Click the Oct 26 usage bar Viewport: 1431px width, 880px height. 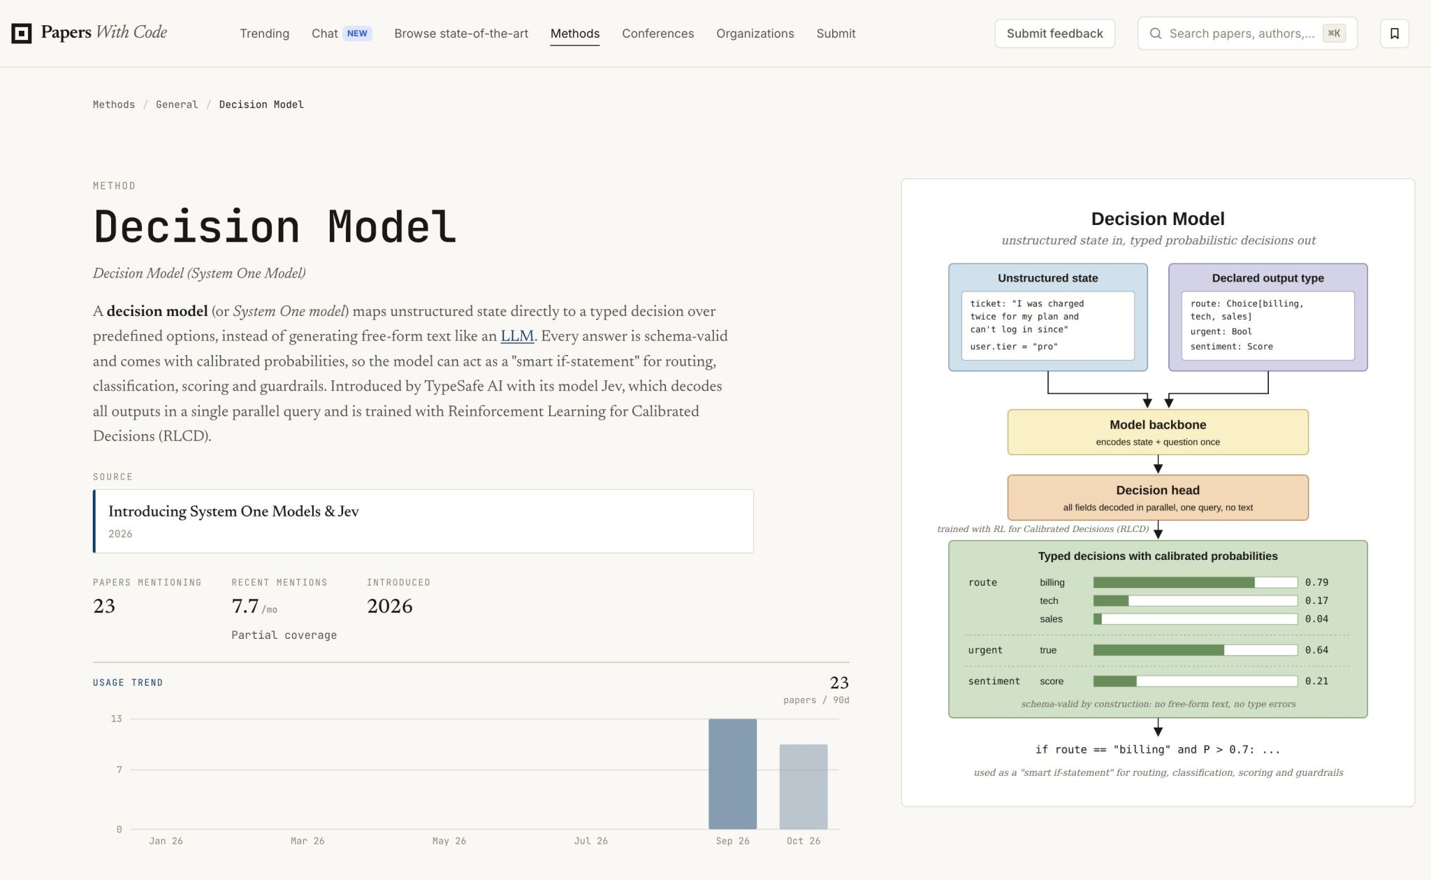tap(804, 786)
